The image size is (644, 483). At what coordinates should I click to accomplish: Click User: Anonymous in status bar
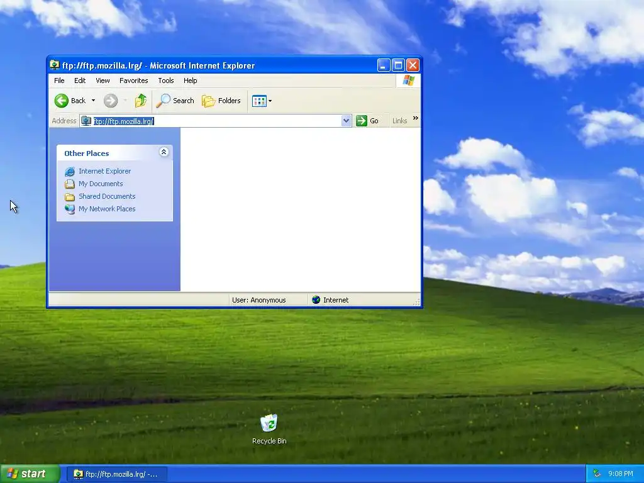point(258,300)
